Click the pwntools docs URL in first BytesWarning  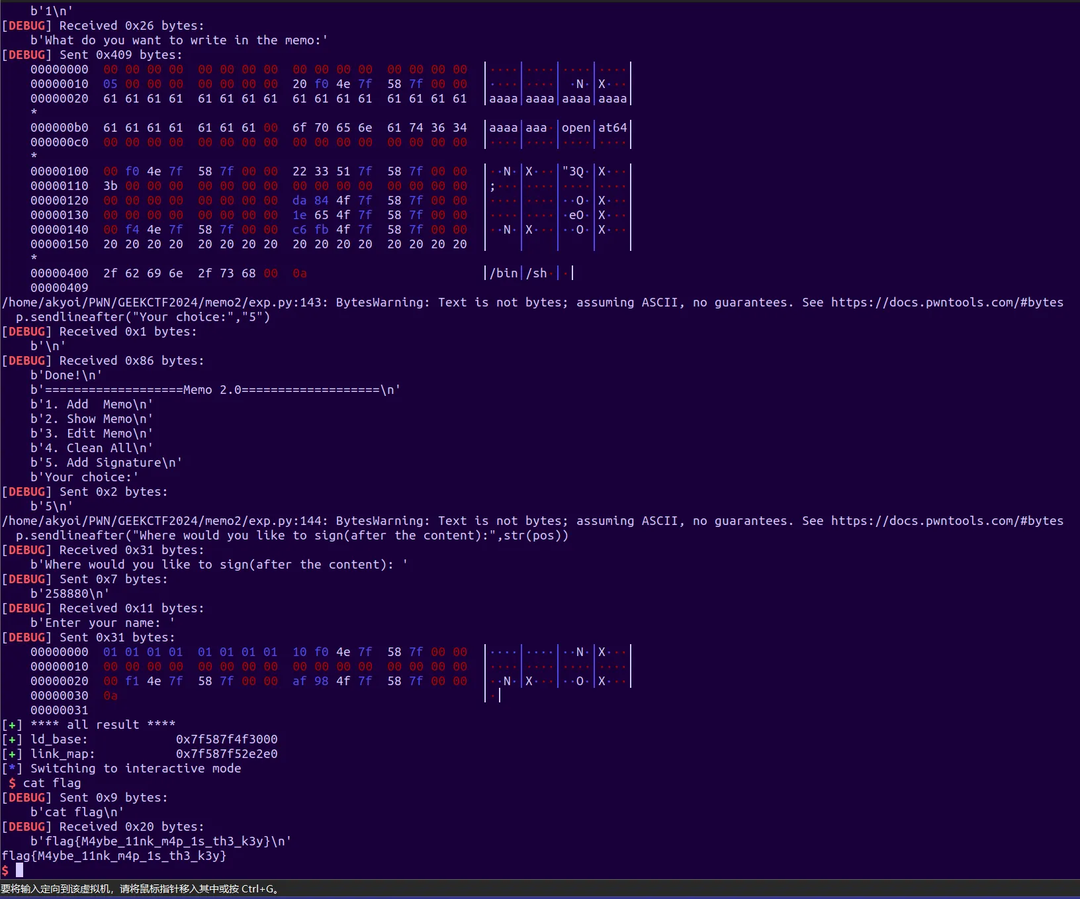pos(948,302)
